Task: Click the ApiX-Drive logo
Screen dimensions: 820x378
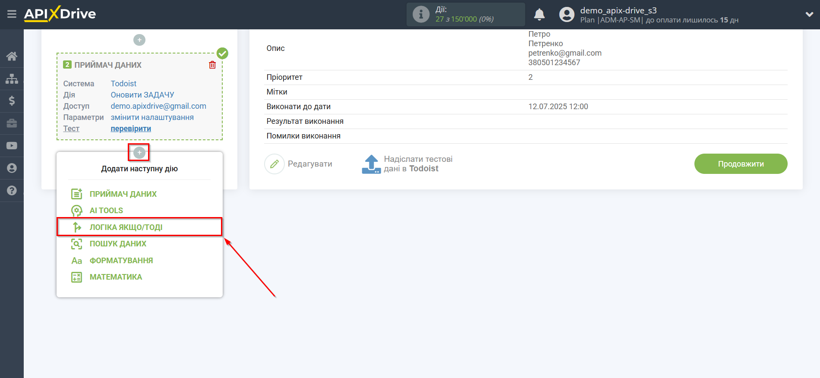Action: (x=60, y=14)
